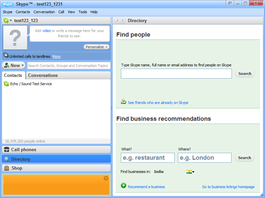Click the mood message text box
Screen dimensions: 265x198
pyautogui.click(x=70, y=34)
